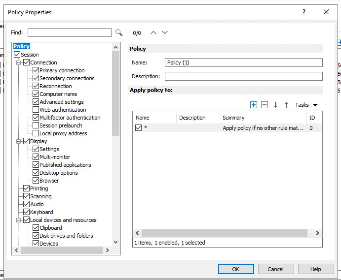This screenshot has height=280, width=341.
Task: Enable the Web authentication checkbox
Action: [36, 110]
